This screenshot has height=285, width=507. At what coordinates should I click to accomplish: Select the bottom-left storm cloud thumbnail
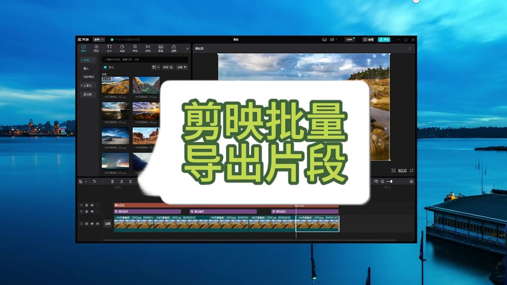coord(116,161)
